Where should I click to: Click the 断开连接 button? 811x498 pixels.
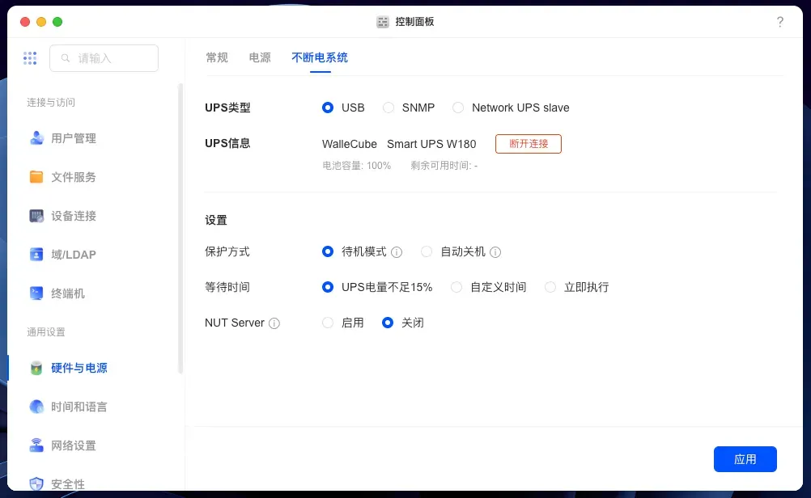[528, 144]
